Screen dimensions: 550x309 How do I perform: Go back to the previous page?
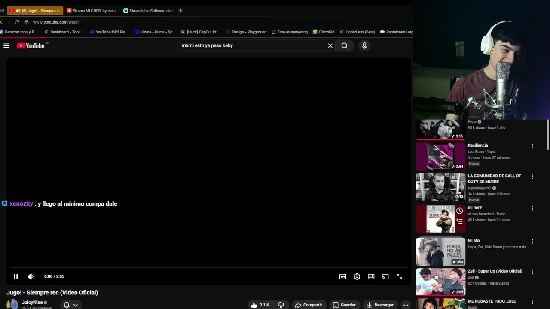[x=2, y=22]
